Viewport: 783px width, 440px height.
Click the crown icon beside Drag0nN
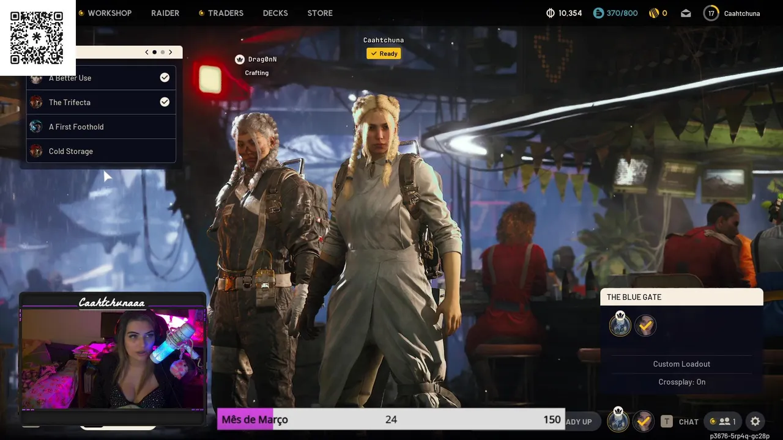tap(240, 59)
